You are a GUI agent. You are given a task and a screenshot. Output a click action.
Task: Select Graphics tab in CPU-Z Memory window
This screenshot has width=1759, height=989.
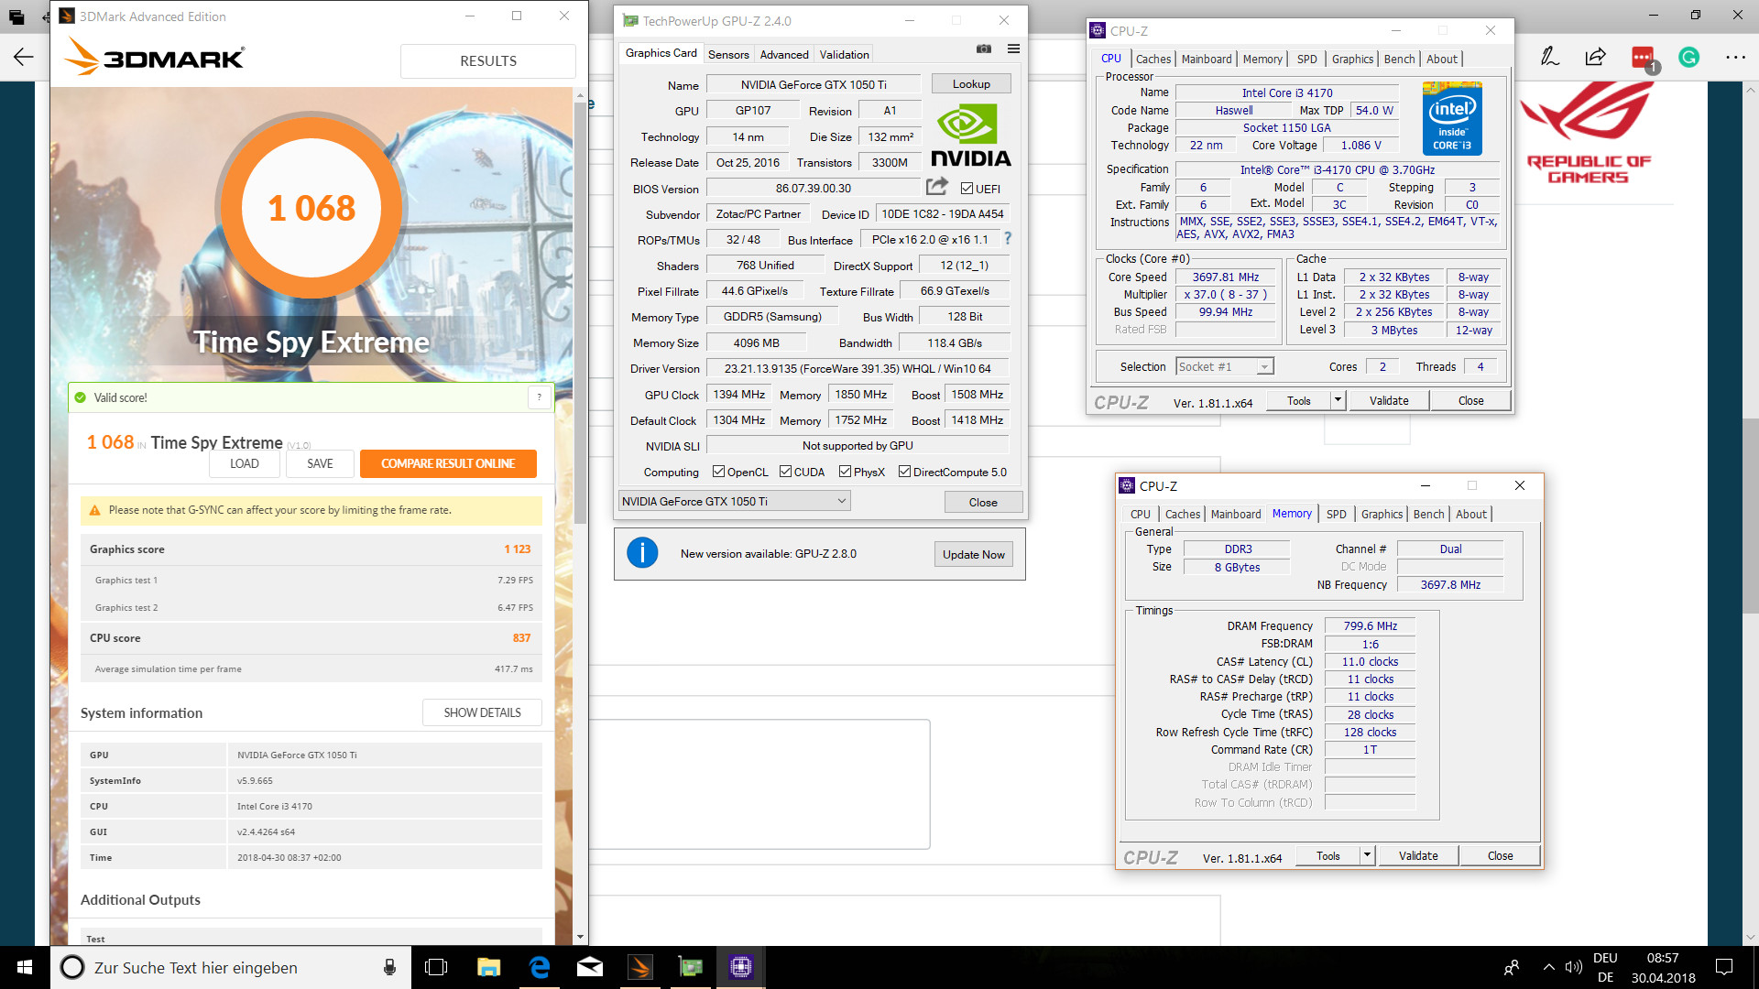1382,514
